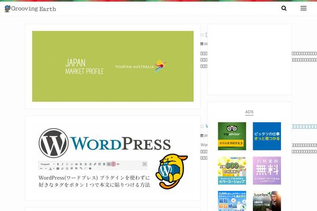Go to Grooving Earth home title
The height and width of the screenshot is (211, 317).
(x=33, y=9)
